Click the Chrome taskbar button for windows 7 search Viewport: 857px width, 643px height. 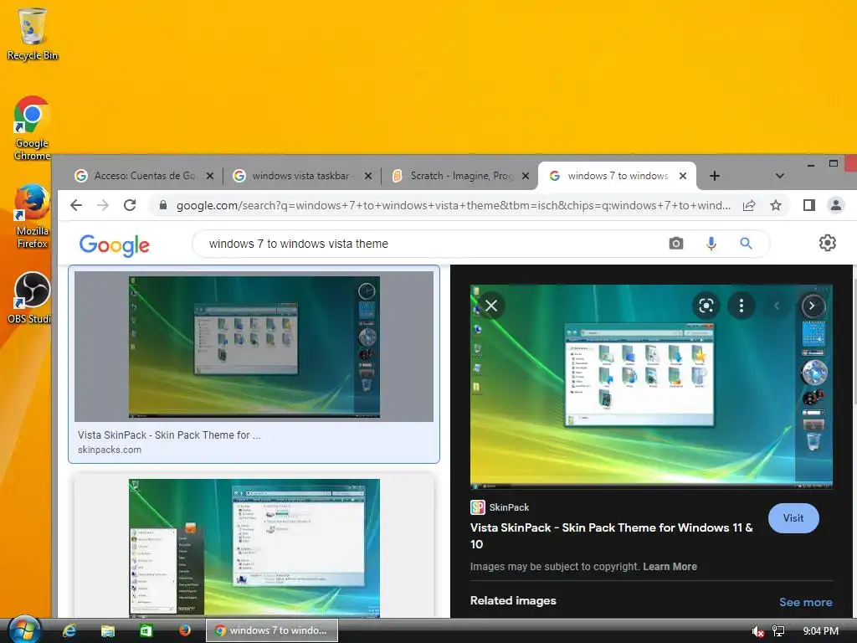272,630
